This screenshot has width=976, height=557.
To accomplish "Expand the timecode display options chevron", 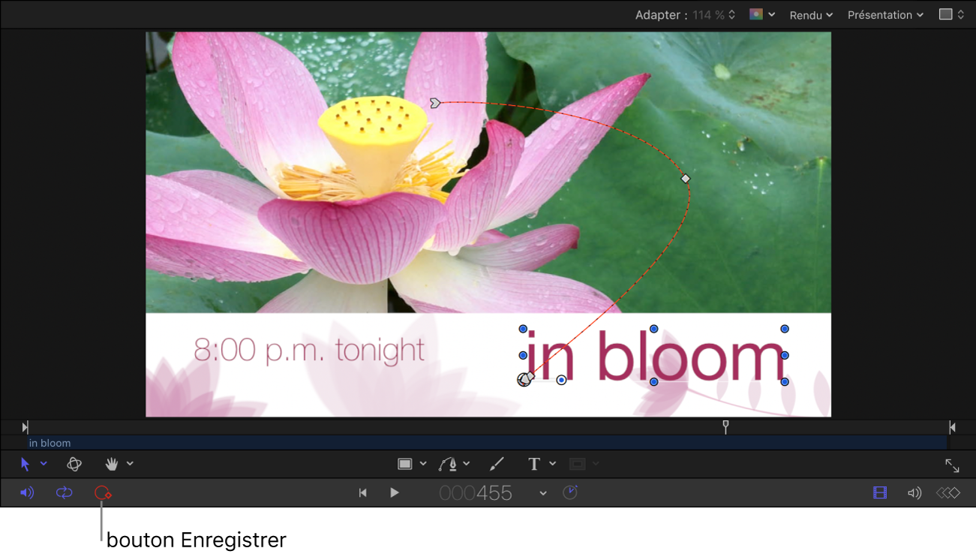I will click(543, 493).
